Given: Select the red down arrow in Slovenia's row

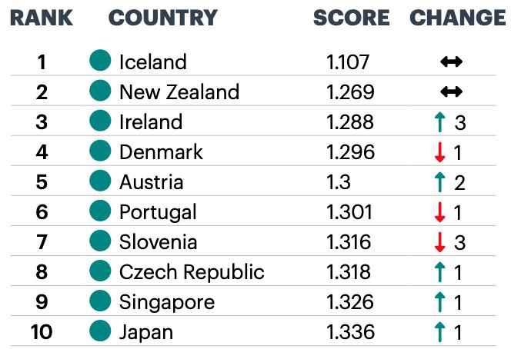Looking at the screenshot, I should click(x=440, y=242).
